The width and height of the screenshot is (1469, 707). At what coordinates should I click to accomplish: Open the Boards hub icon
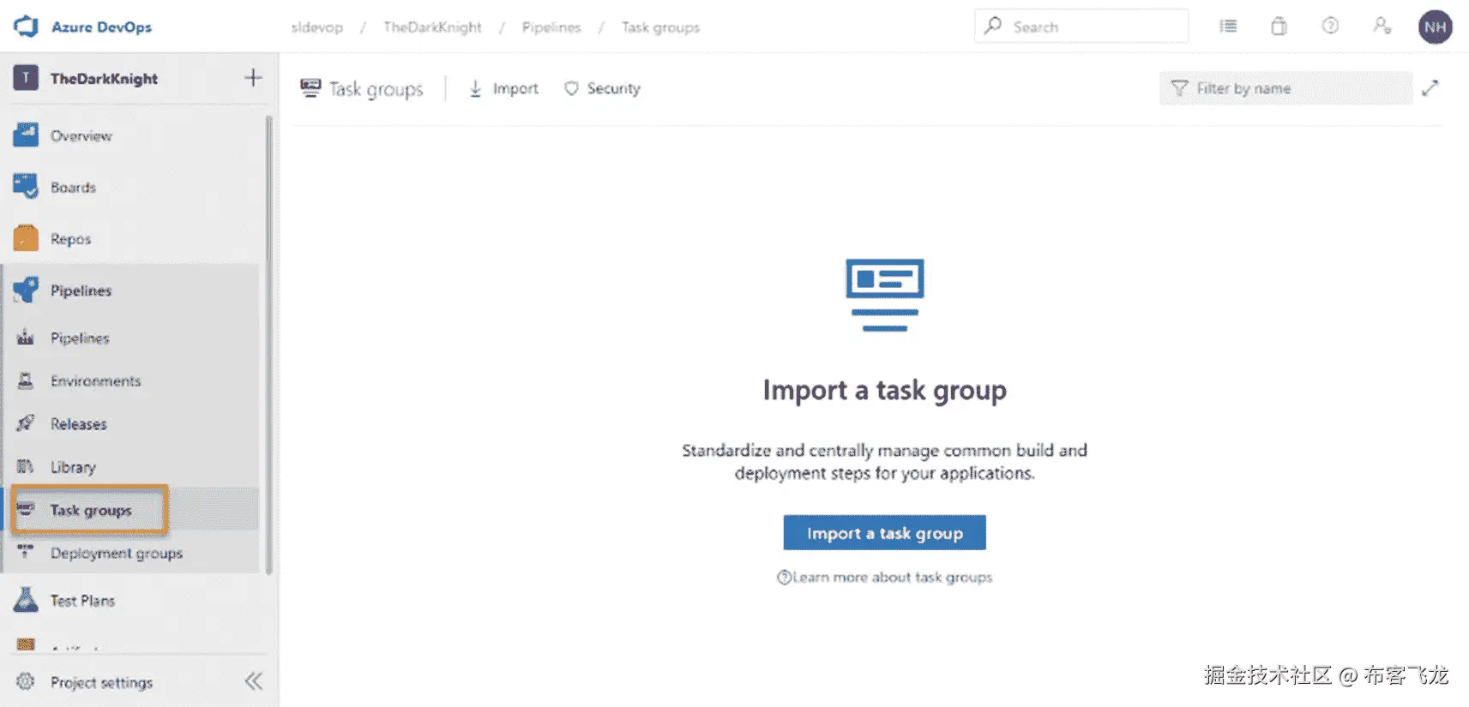[26, 186]
